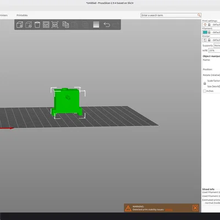Click the filament teal color swatch

205,32
